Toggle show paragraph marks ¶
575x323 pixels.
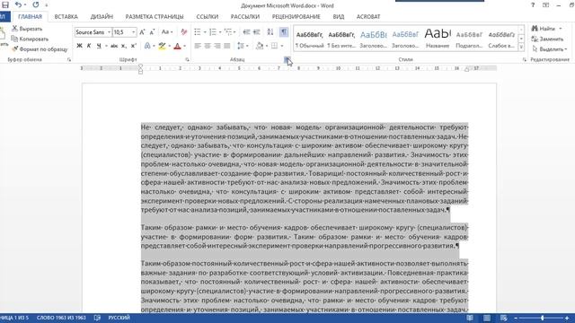tap(284, 32)
